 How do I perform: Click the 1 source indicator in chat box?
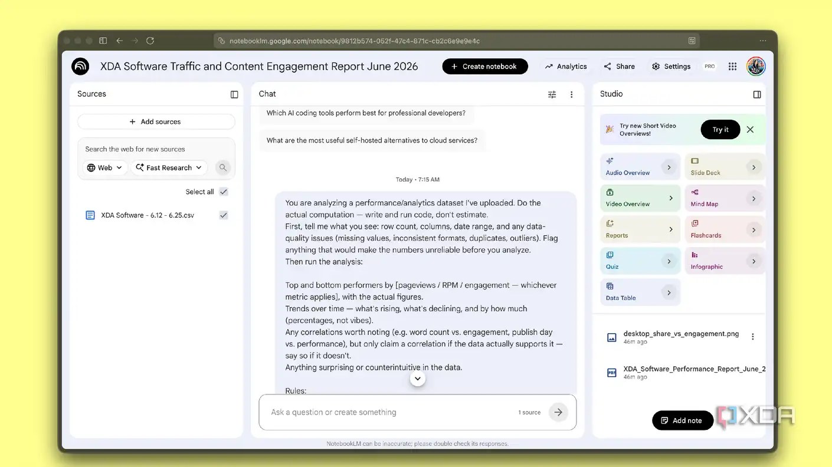pos(529,413)
